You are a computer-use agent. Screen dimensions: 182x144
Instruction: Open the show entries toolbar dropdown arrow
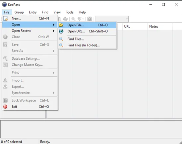click(83, 19)
